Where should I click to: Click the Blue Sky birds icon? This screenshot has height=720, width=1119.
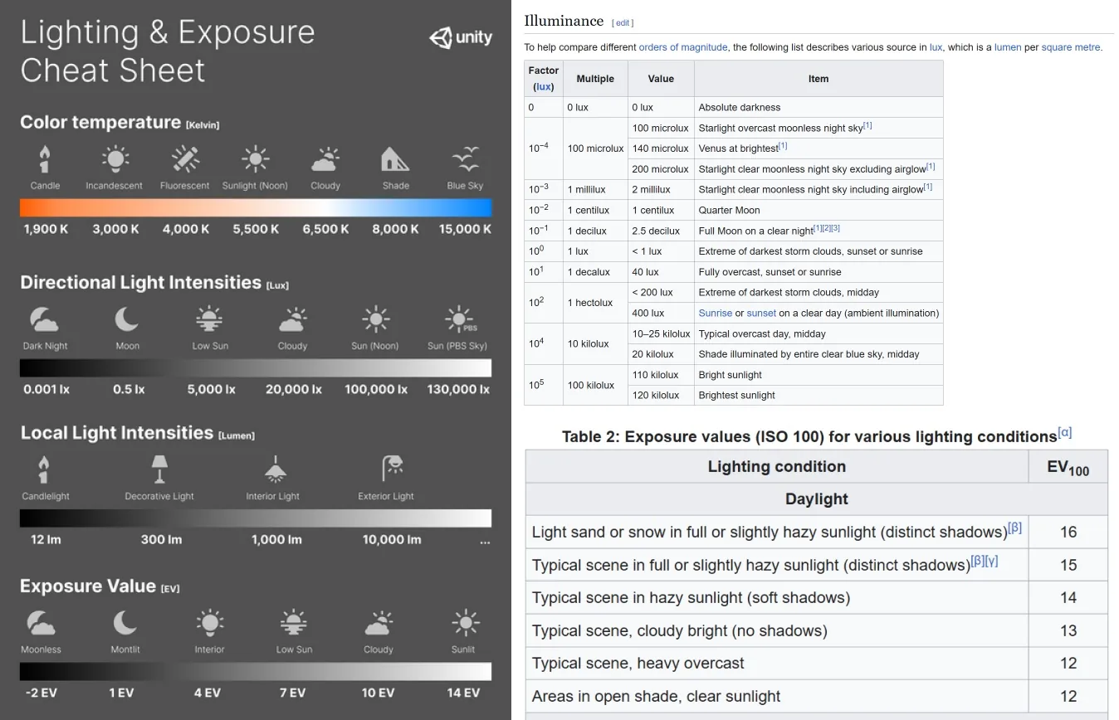coord(465,158)
